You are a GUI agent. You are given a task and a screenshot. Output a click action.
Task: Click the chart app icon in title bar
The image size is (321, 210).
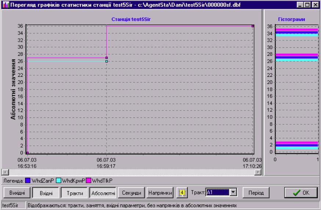point(6,4)
